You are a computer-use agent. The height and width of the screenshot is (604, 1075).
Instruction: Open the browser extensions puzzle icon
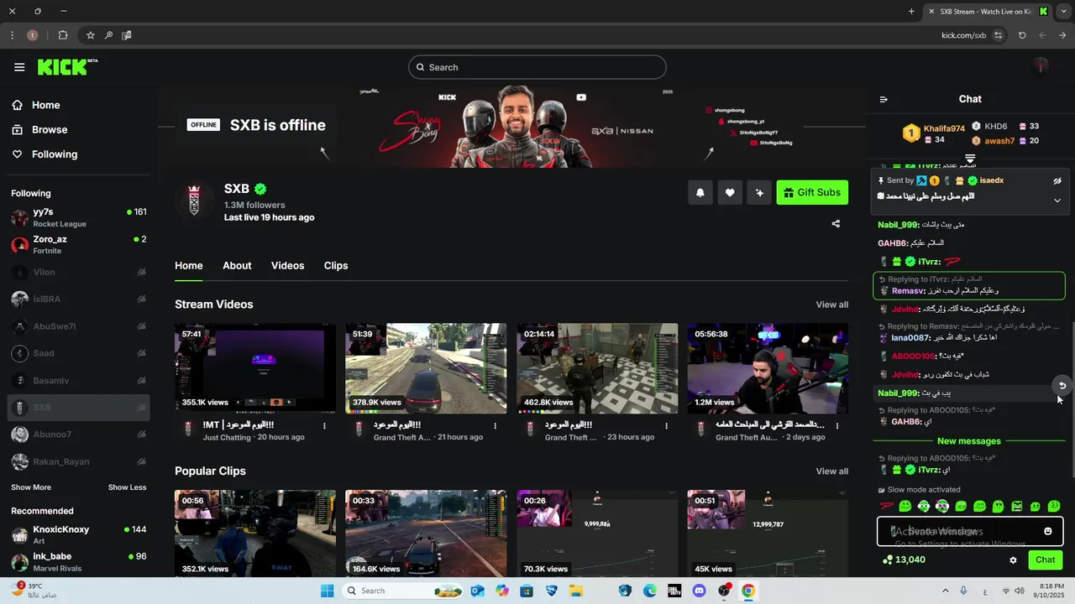coord(63,35)
